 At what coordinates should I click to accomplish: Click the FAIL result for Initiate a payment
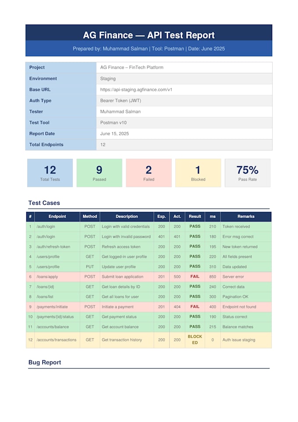click(x=195, y=307)
